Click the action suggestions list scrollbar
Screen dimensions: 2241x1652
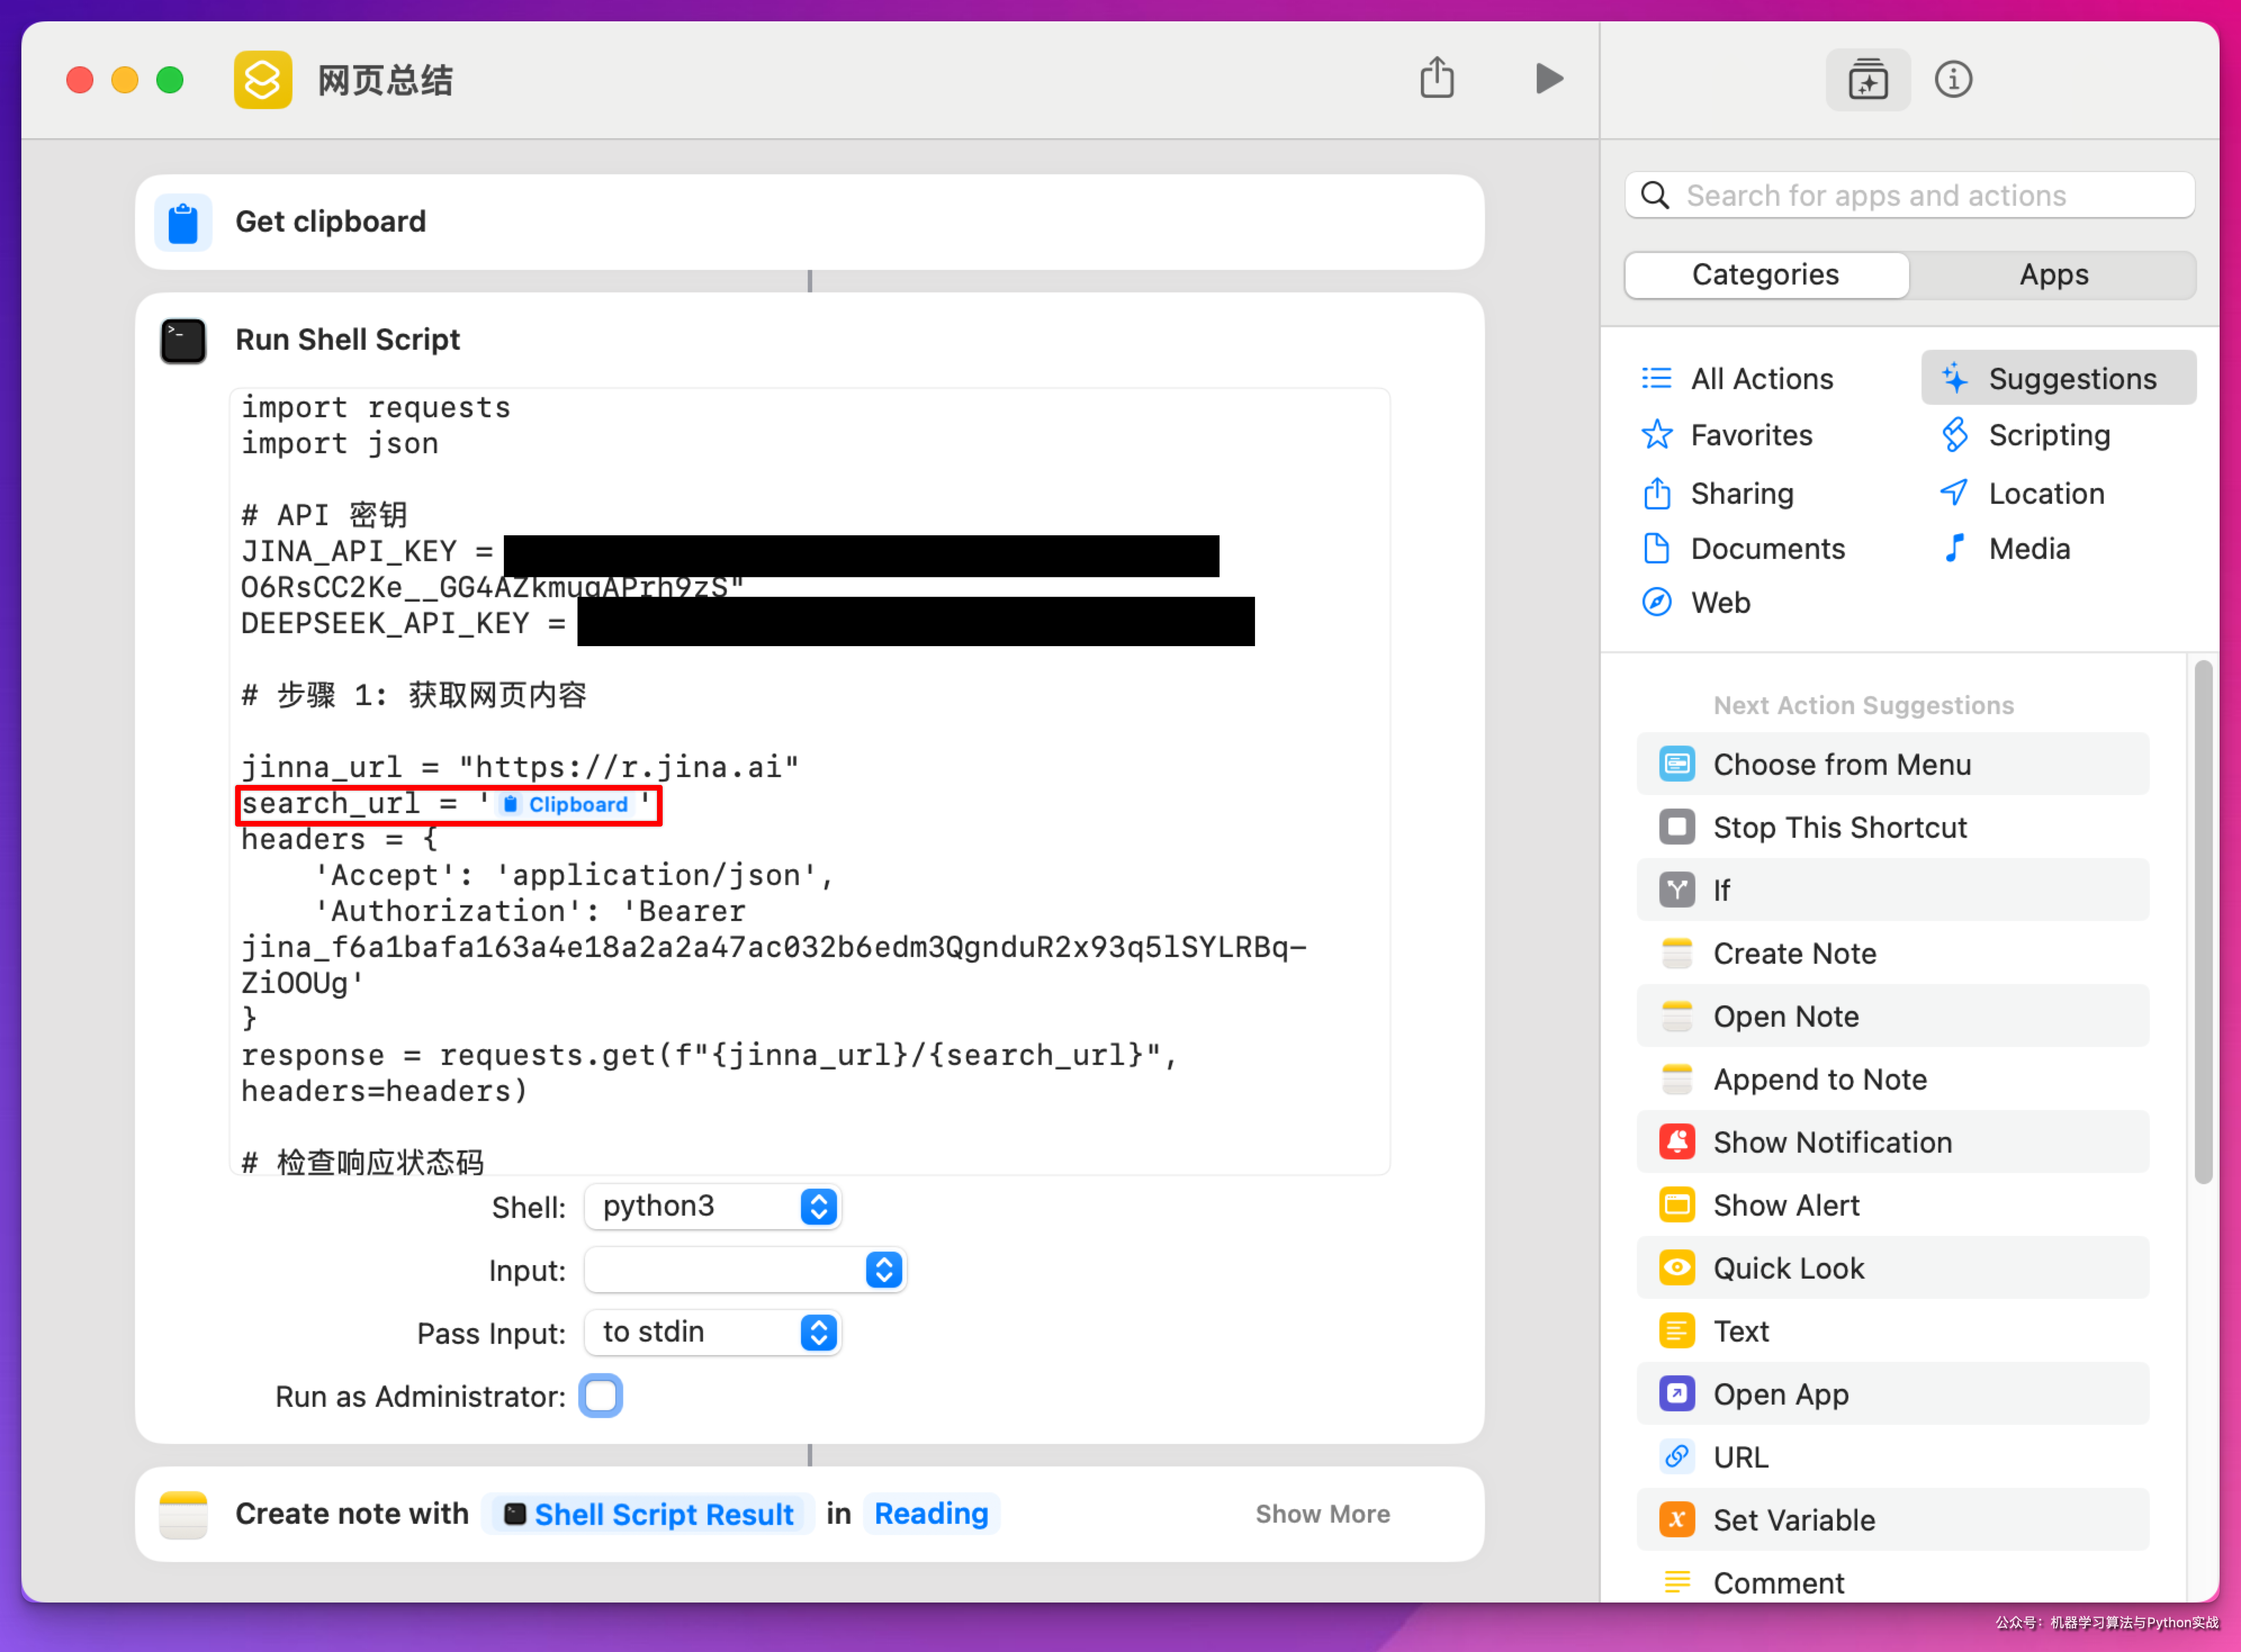[2202, 920]
